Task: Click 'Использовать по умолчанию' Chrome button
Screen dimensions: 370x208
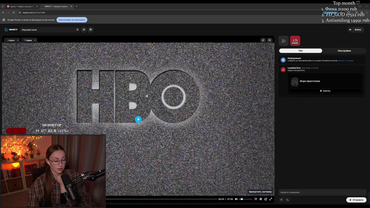Action: click(x=72, y=20)
